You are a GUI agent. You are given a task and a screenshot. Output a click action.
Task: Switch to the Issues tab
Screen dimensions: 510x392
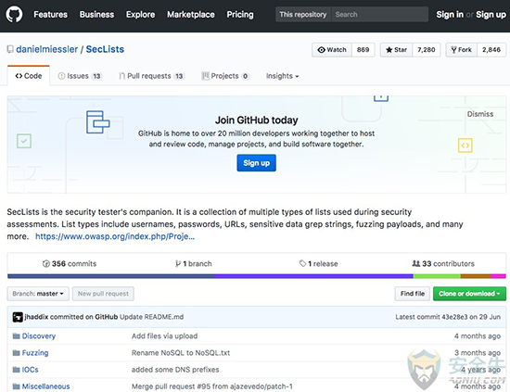click(x=80, y=76)
